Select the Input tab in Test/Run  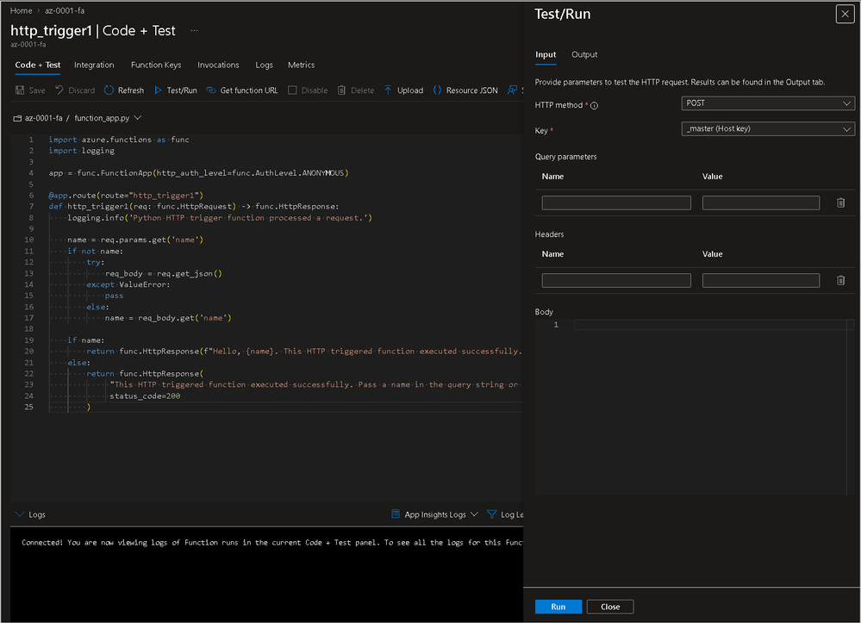[546, 54]
